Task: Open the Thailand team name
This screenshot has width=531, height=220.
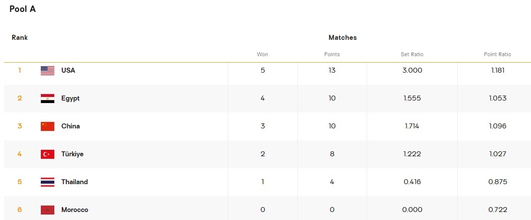Action: pos(74,182)
